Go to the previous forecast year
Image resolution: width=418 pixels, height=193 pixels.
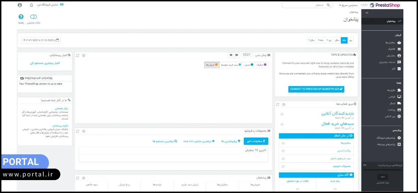[x=231, y=55]
